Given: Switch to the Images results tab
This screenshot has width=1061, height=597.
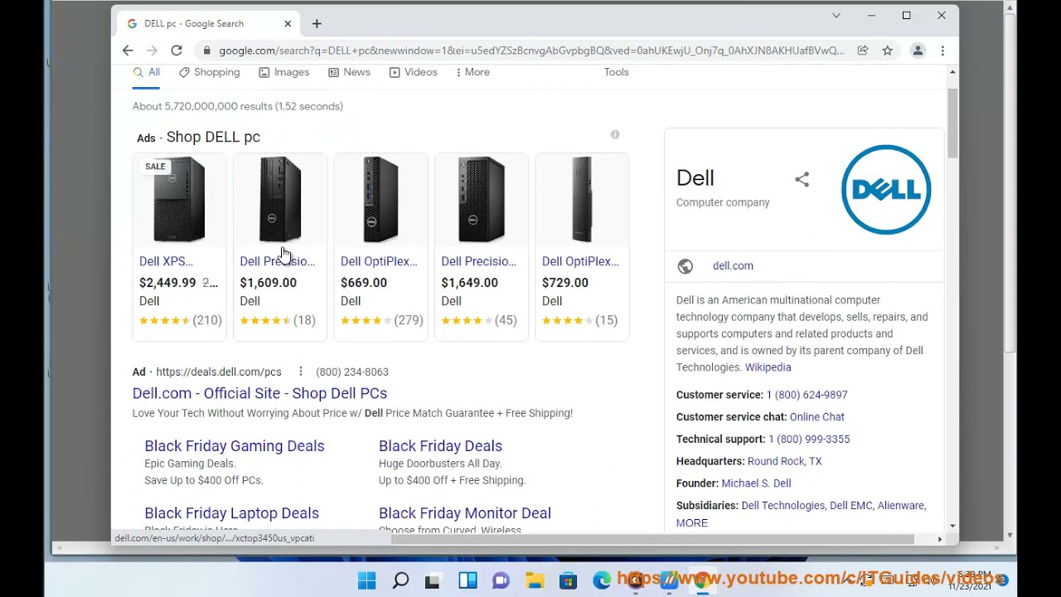Looking at the screenshot, I should tap(283, 72).
